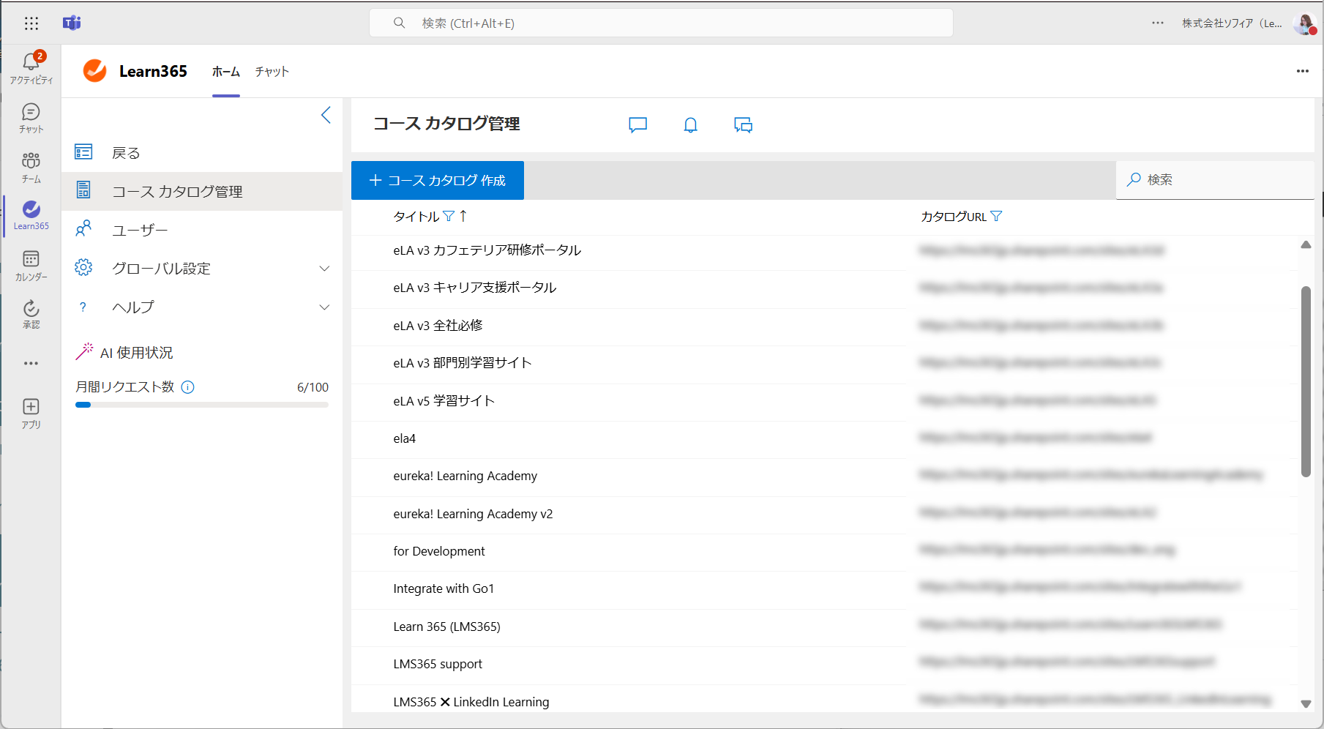Open eLA v5 学習サイト row
The height and width of the screenshot is (729, 1324).
coord(444,401)
